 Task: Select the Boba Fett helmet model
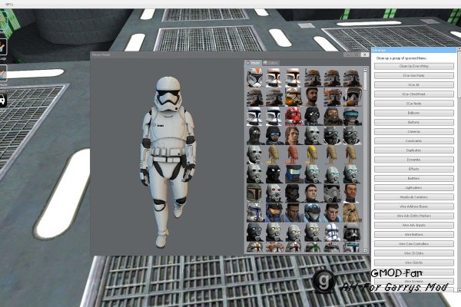(254, 193)
